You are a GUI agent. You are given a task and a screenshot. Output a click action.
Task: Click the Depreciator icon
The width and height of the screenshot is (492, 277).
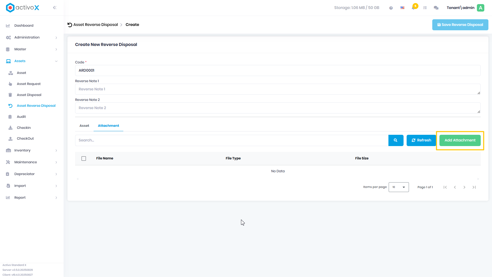coord(8,174)
